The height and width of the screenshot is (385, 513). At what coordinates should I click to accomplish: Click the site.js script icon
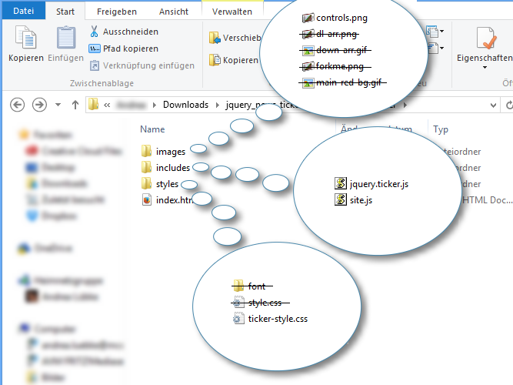tap(341, 199)
